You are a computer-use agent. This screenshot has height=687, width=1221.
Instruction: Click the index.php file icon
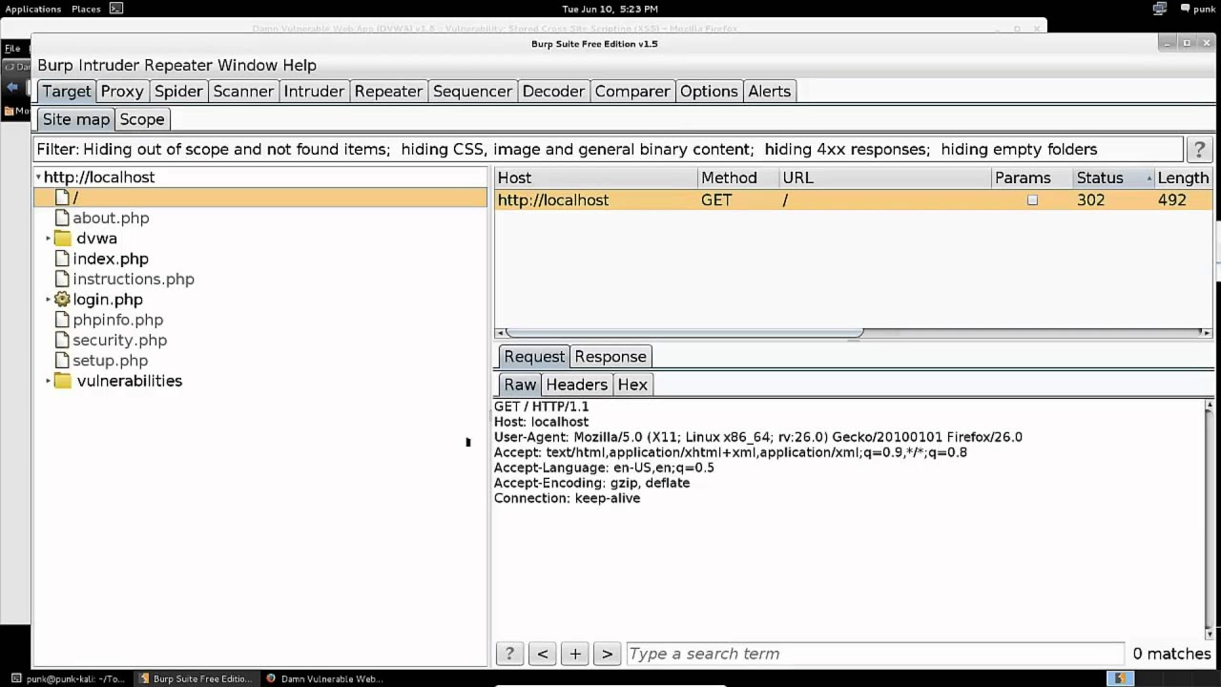point(62,259)
